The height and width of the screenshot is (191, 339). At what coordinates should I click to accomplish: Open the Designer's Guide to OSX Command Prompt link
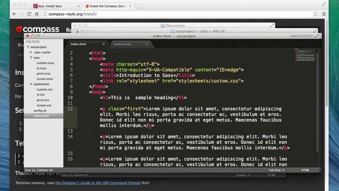[x=98, y=183]
